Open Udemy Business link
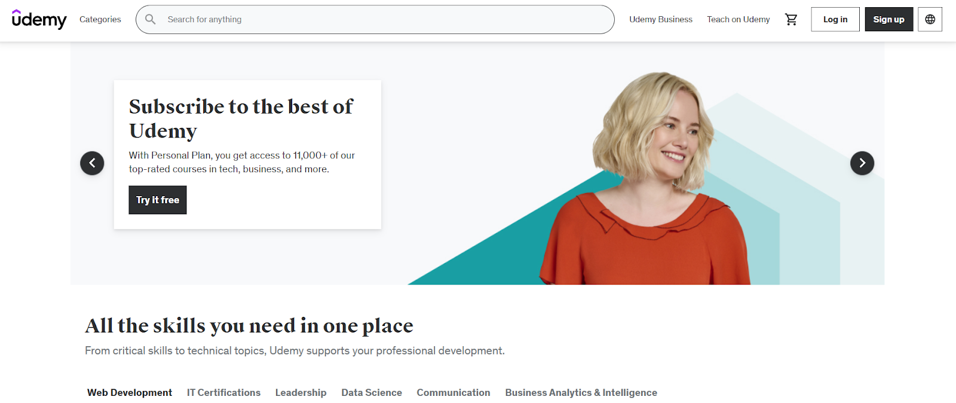This screenshot has width=956, height=403. tap(661, 20)
